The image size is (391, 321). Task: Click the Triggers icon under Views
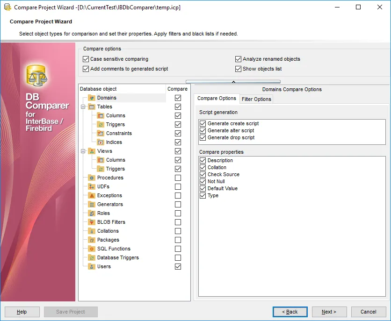pyautogui.click(x=101, y=169)
